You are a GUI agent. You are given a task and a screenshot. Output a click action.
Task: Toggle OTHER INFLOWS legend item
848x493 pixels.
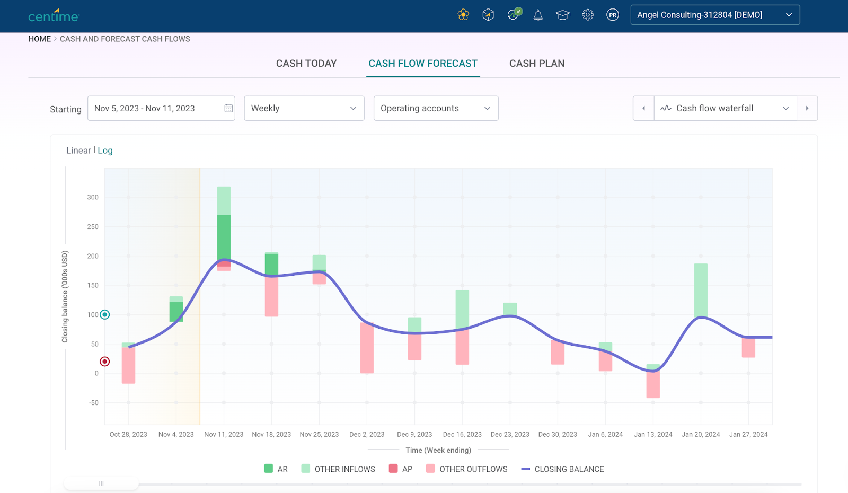[338, 469]
